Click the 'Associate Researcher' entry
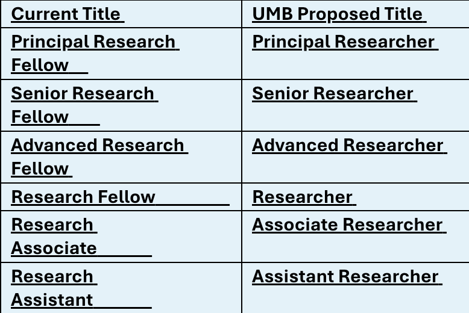The width and height of the screenshot is (469, 313). tap(347, 225)
